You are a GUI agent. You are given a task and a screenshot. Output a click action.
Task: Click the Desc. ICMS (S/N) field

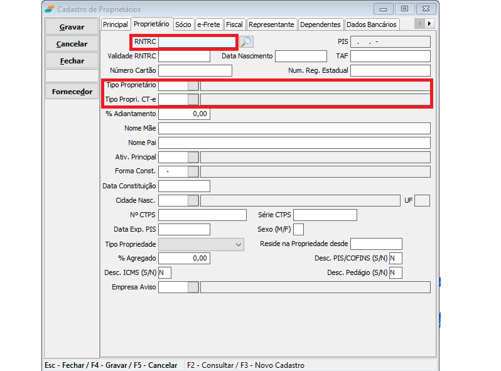(164, 273)
